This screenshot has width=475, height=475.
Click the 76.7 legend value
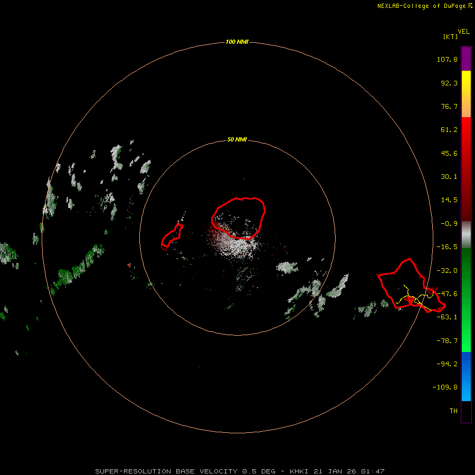pyautogui.click(x=449, y=106)
